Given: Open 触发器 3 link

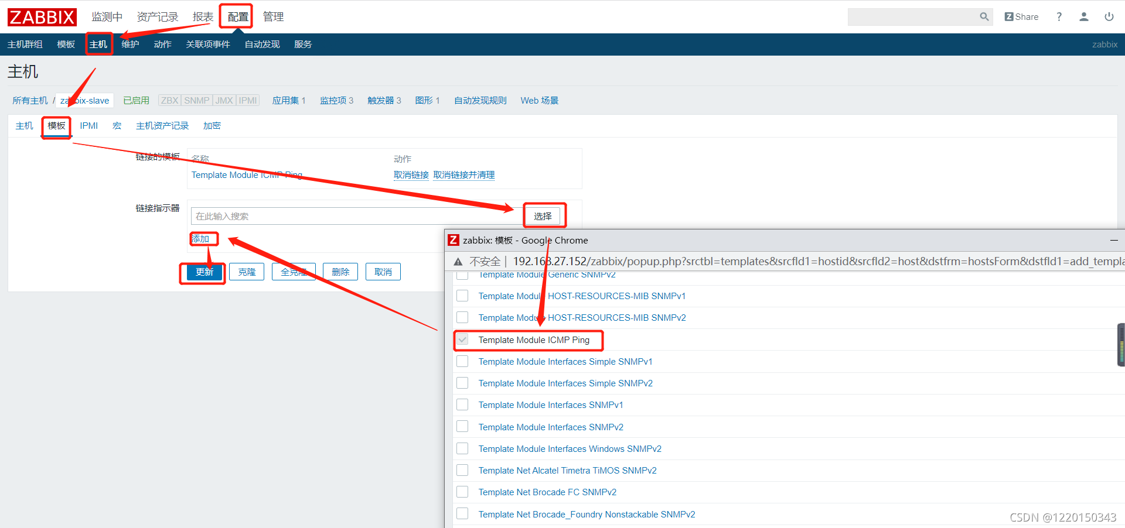Looking at the screenshot, I should (x=384, y=101).
